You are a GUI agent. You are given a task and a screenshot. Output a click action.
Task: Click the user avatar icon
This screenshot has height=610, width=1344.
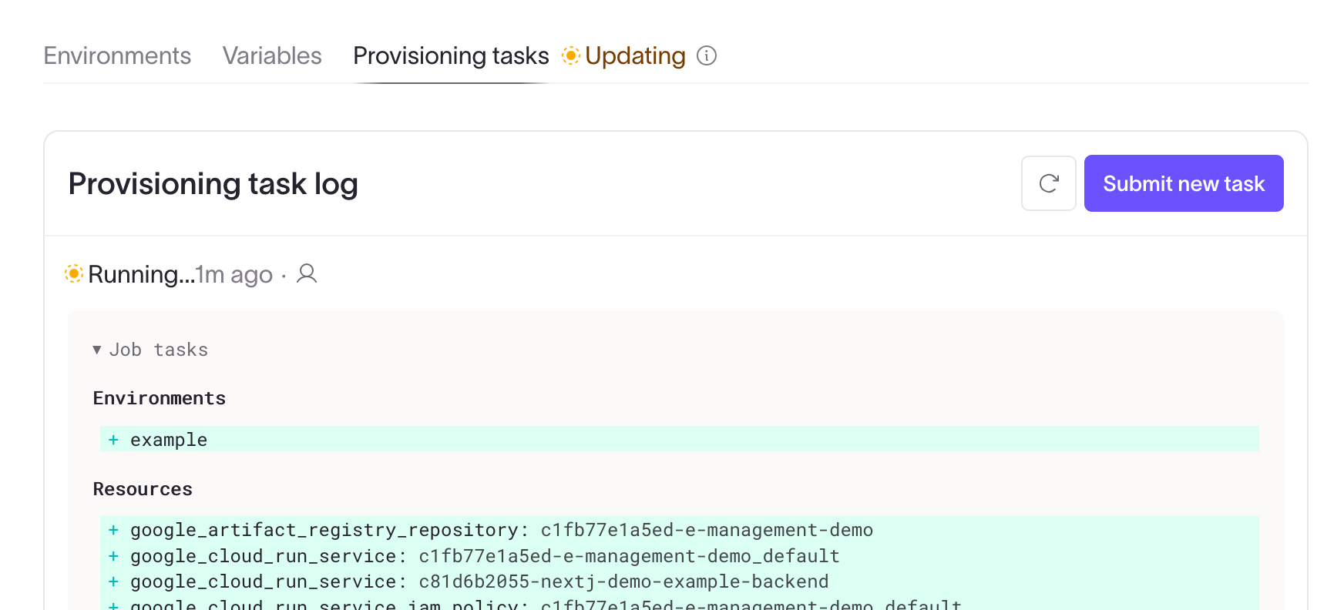[x=307, y=273]
